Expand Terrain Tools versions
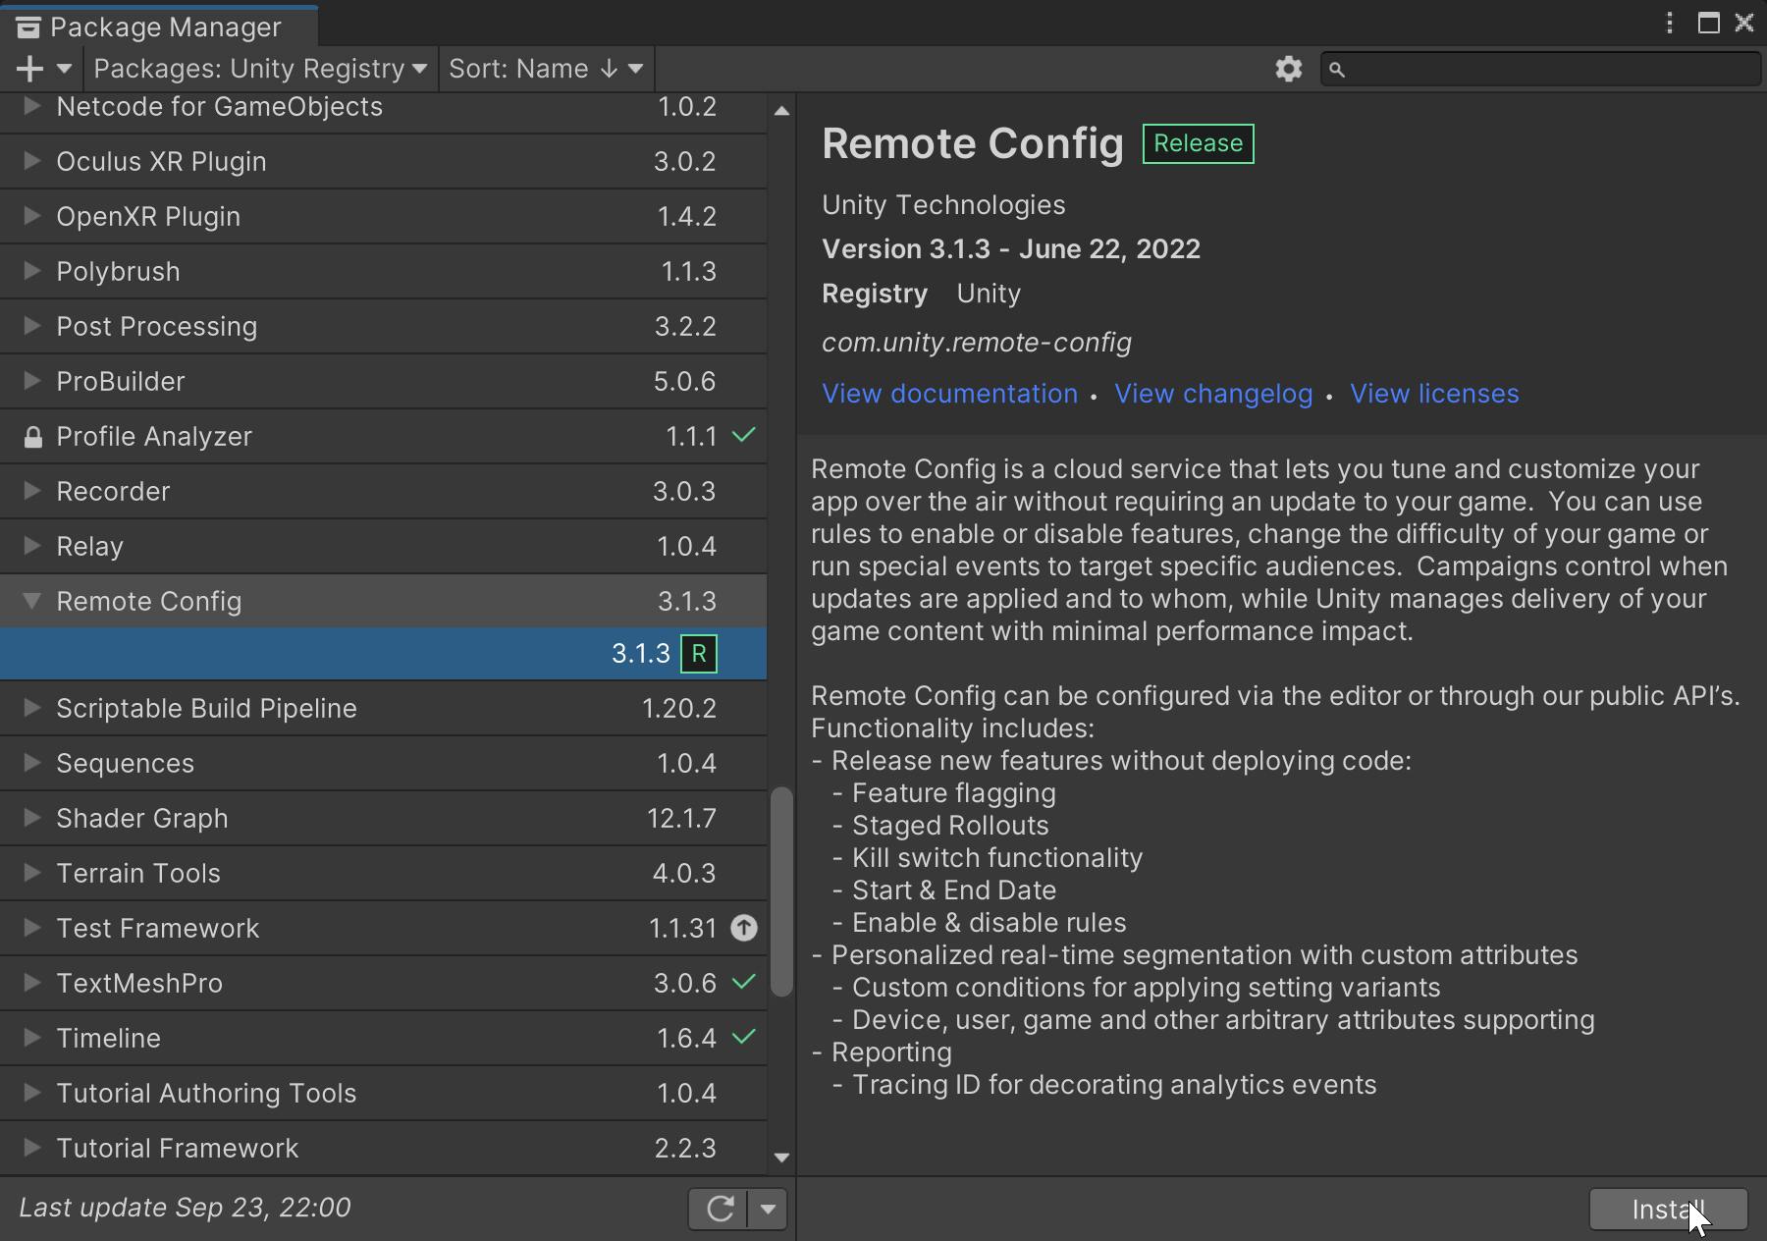This screenshot has height=1241, width=1767. point(31,872)
